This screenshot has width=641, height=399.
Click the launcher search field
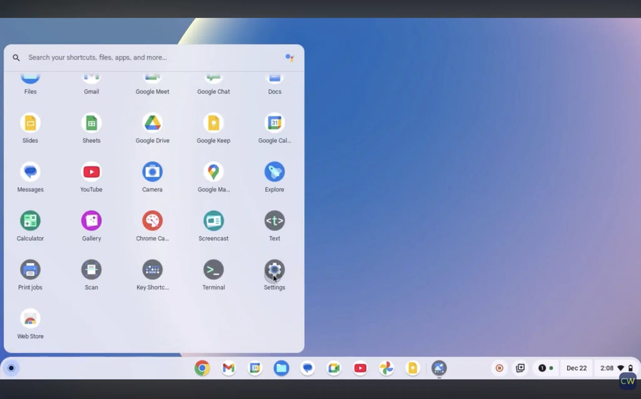point(154,58)
